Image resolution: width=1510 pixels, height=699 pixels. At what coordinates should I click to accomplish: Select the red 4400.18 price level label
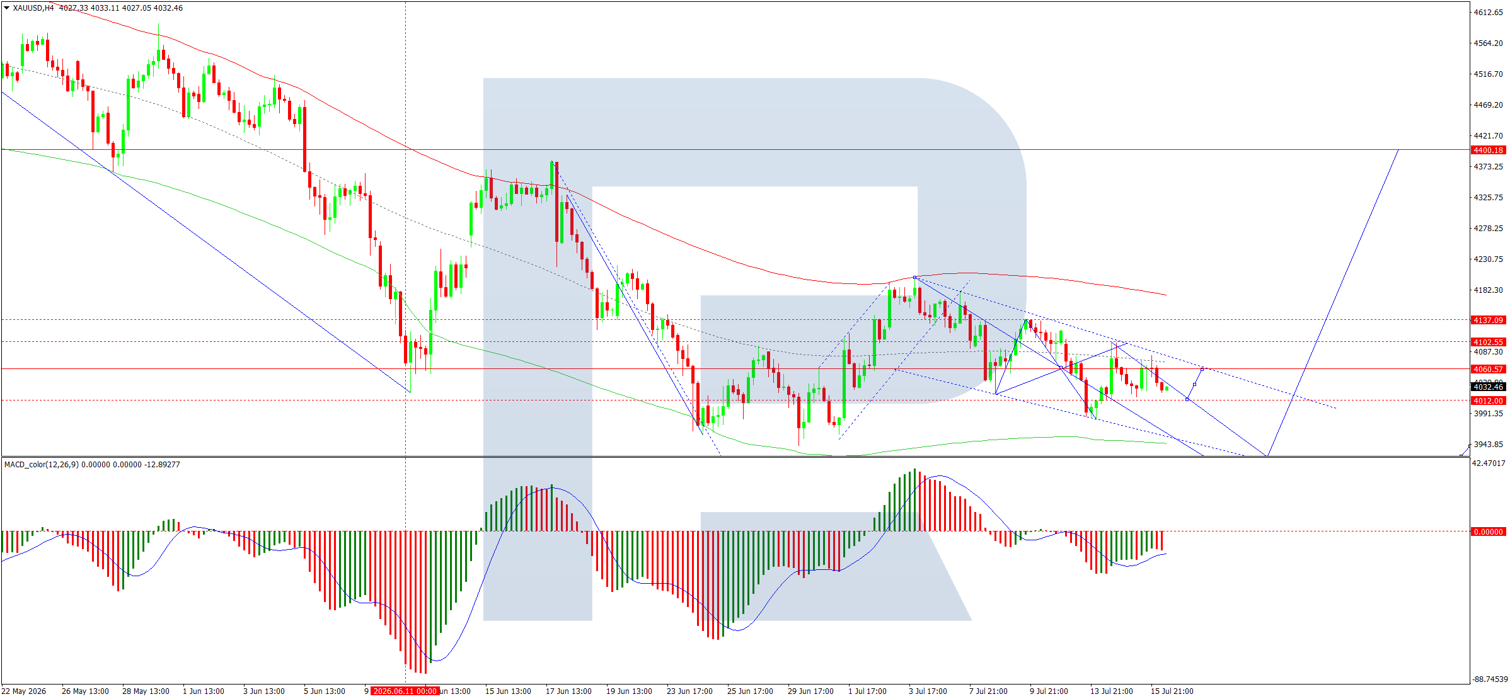(1489, 150)
